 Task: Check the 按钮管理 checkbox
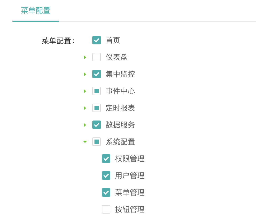tap(106, 209)
